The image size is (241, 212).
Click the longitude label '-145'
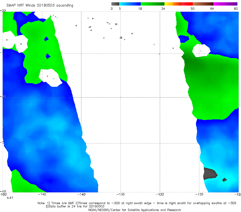(42, 194)
